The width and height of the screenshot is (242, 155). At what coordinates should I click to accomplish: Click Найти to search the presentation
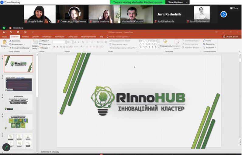click(207, 41)
